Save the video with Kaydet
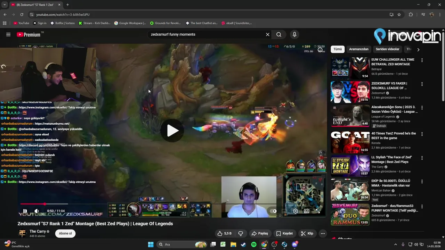 284,233
